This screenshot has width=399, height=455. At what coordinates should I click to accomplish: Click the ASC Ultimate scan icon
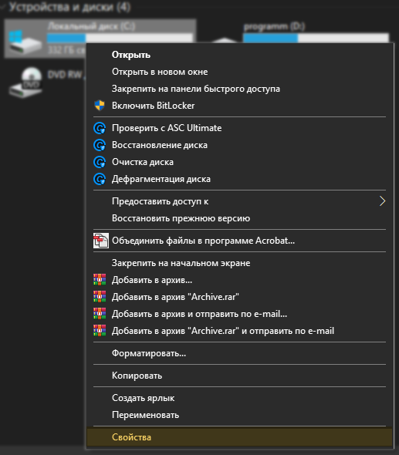[100, 128]
